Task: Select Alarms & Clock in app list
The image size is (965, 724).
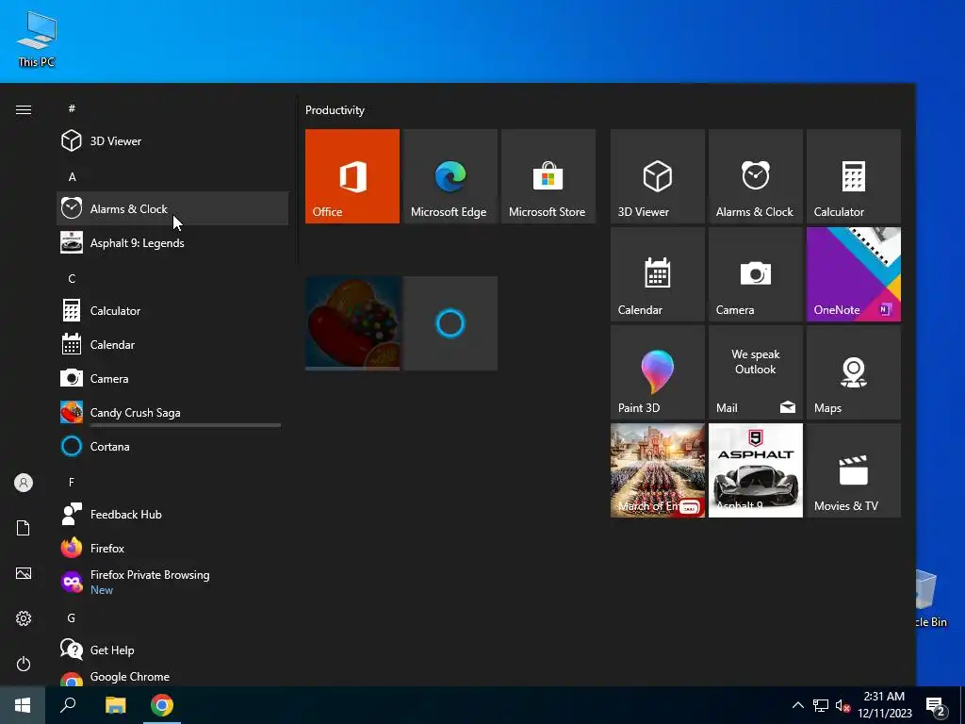Action: click(172, 208)
